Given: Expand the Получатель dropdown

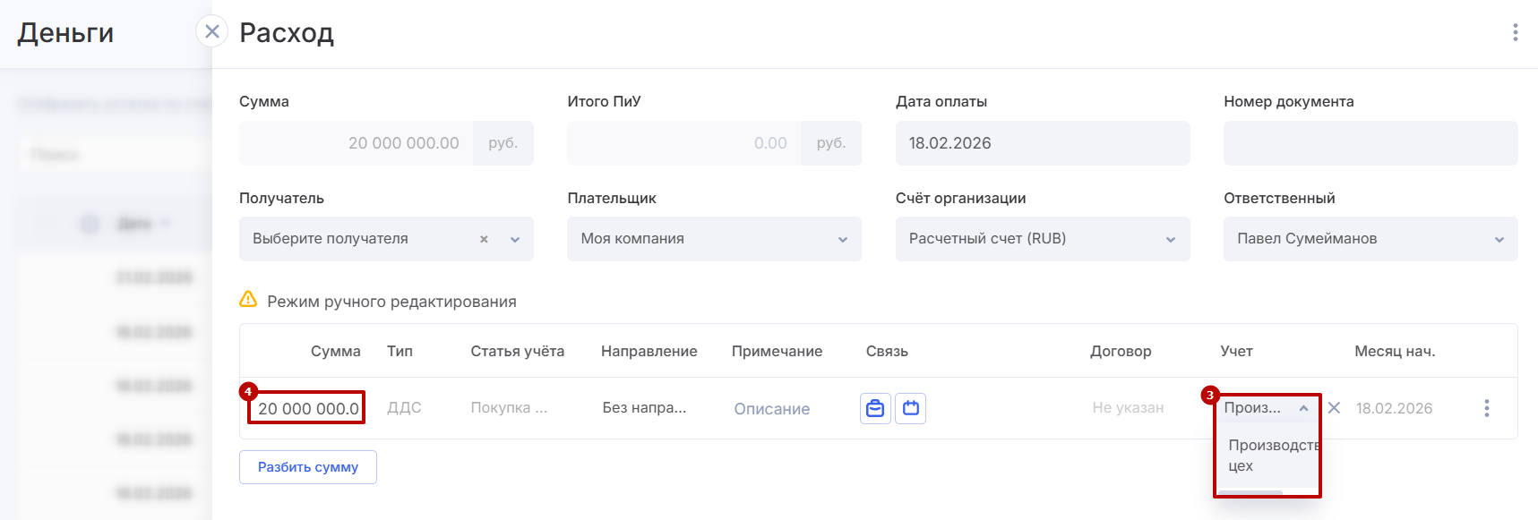Looking at the screenshot, I should [515, 239].
